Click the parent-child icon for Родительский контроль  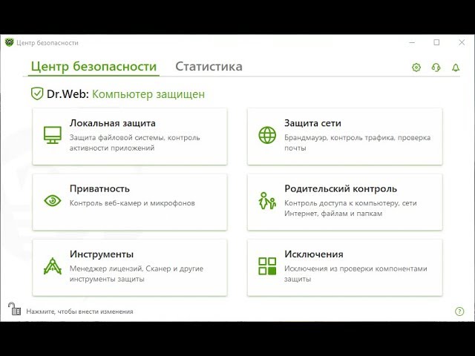[267, 200]
